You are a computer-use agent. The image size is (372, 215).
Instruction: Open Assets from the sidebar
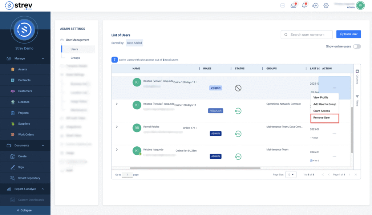[x=23, y=69]
